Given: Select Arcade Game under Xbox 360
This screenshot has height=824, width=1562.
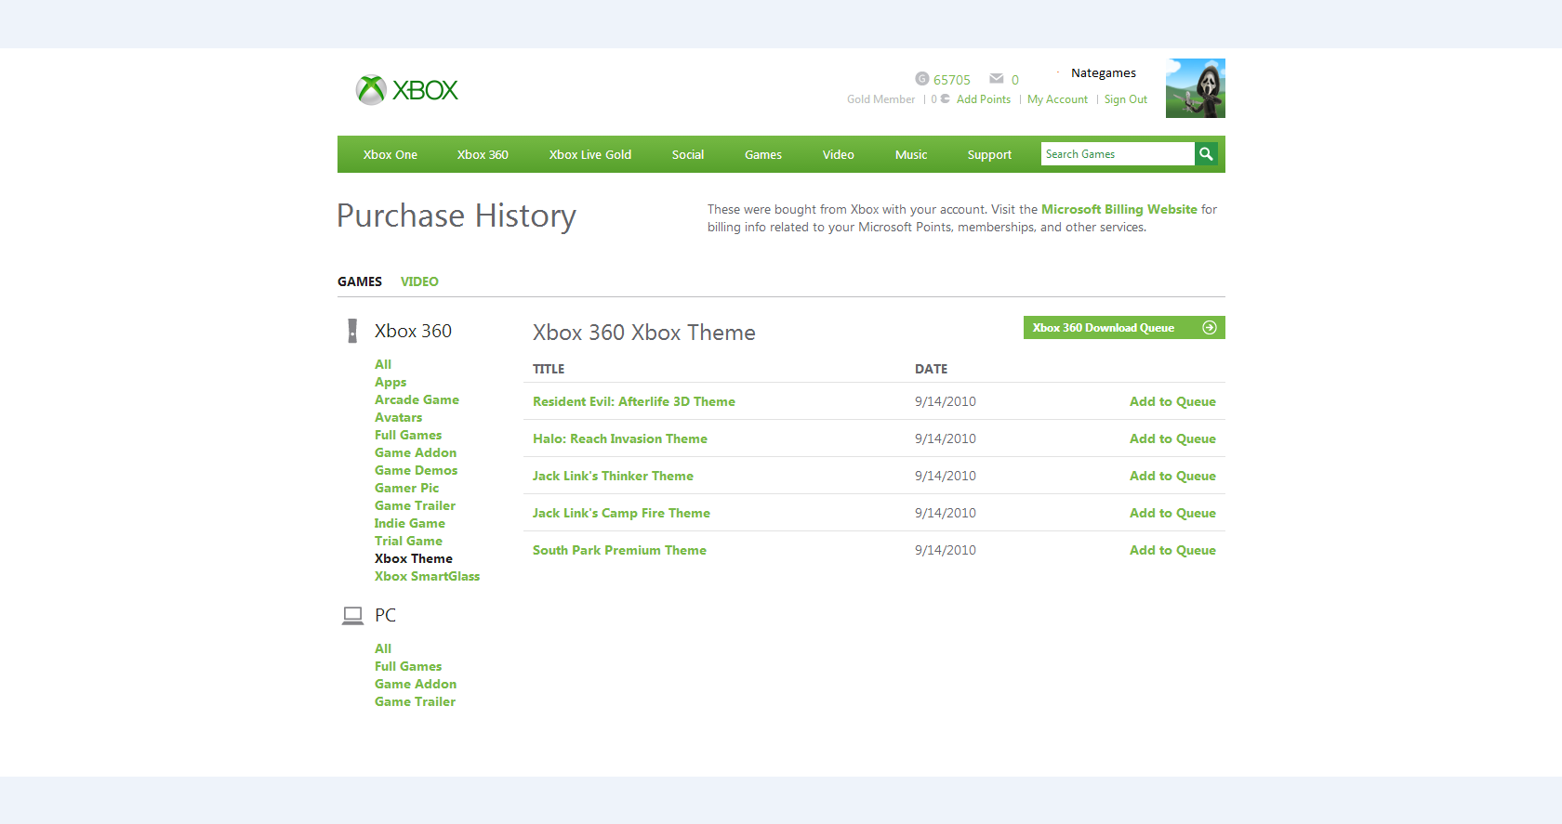Looking at the screenshot, I should (x=417, y=399).
